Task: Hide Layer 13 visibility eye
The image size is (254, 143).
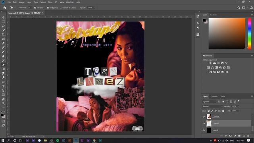Action: coord(204,124)
